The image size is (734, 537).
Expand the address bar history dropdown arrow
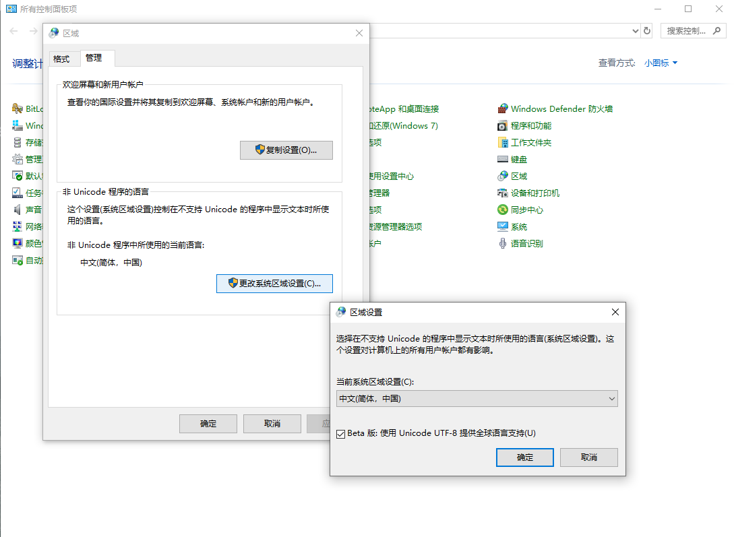pyautogui.click(x=635, y=31)
